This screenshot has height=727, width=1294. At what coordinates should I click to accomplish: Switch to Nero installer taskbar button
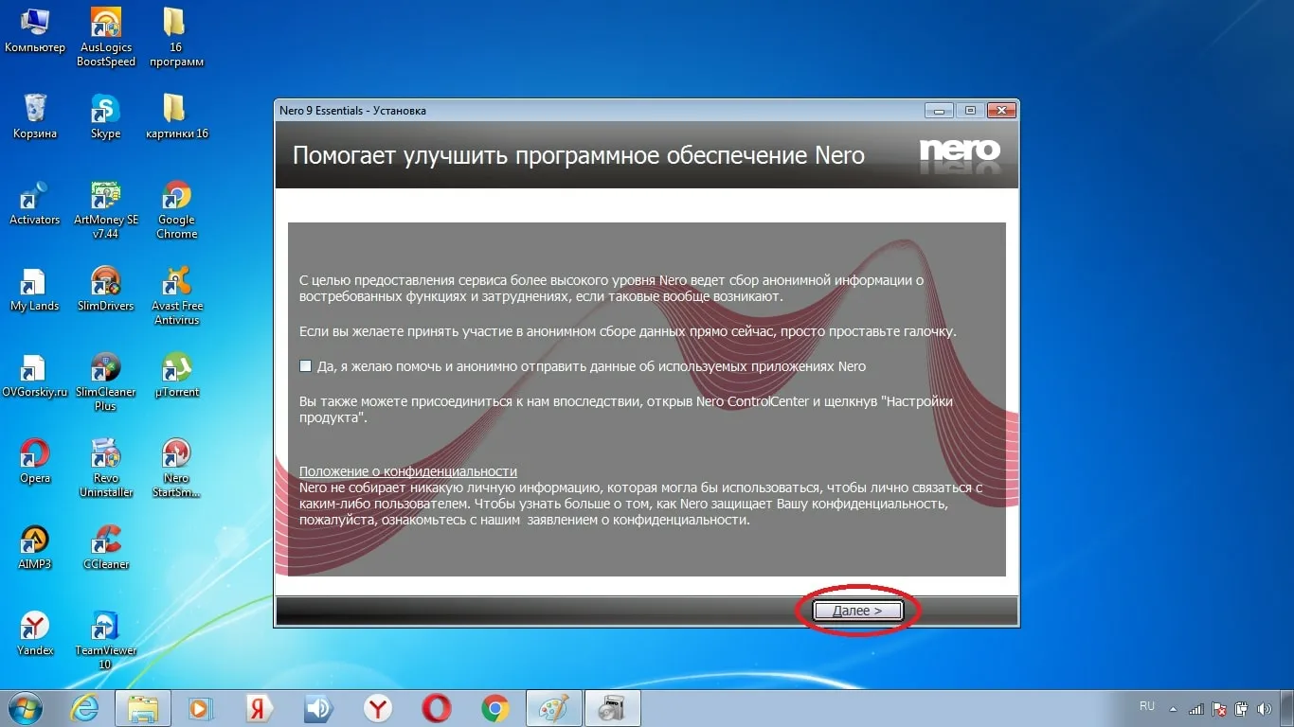point(613,708)
